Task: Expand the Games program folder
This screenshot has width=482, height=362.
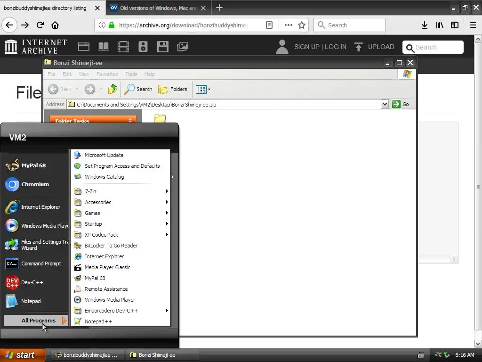Action: pos(120,213)
